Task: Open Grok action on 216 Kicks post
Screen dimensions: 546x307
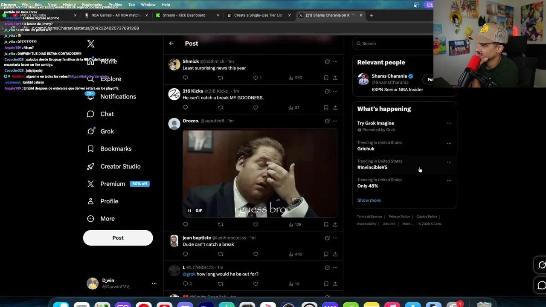Action: pos(327,91)
